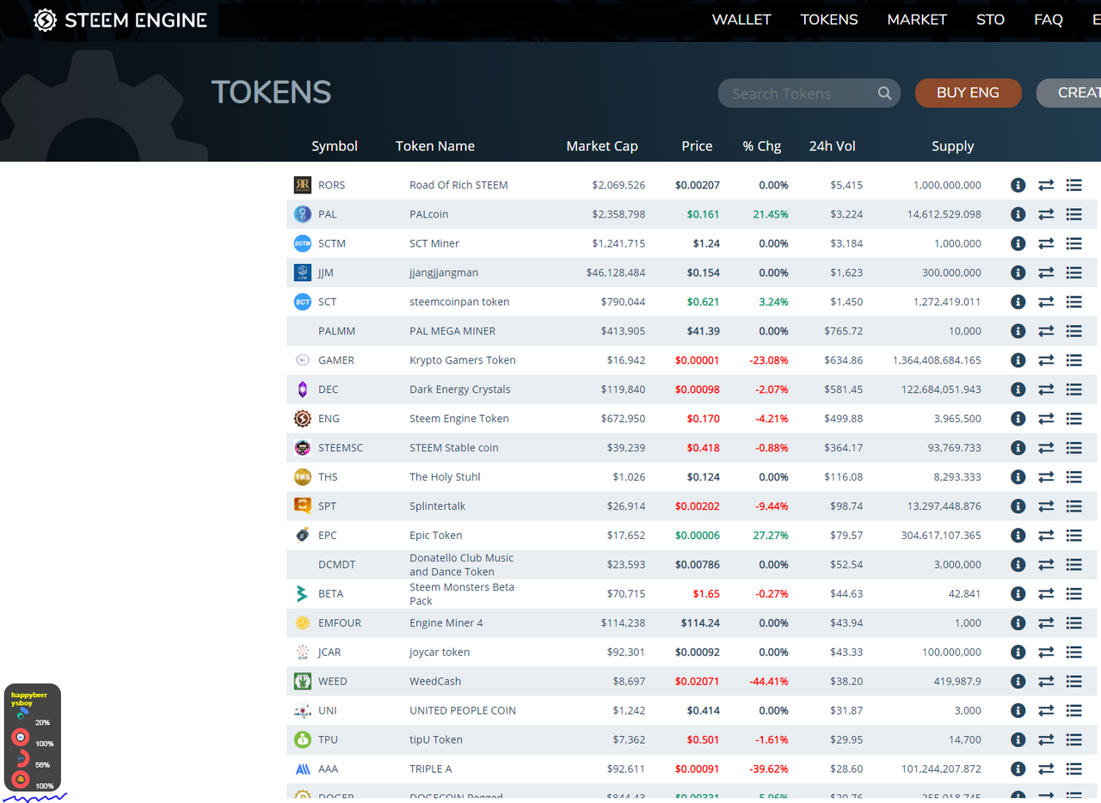This screenshot has width=1101, height=803.
Task: Click 'Dark Energy Crystals' text
Action: [460, 389]
